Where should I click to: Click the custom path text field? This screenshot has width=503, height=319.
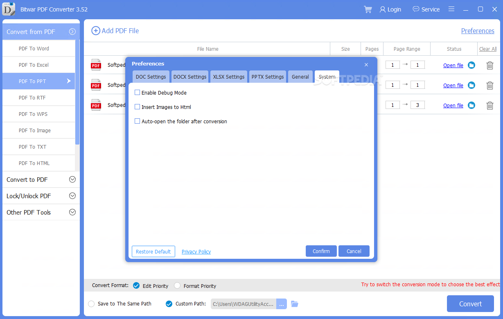(x=244, y=304)
